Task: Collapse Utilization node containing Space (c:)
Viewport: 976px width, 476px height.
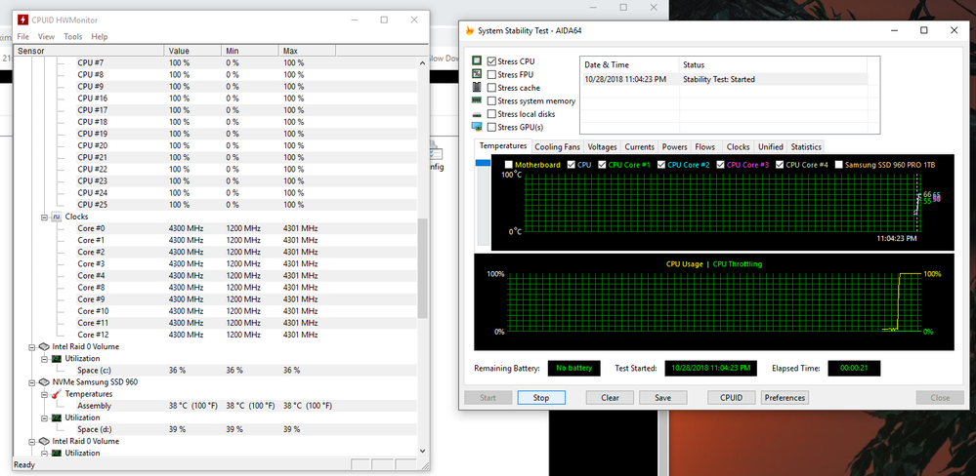Action: point(44,359)
